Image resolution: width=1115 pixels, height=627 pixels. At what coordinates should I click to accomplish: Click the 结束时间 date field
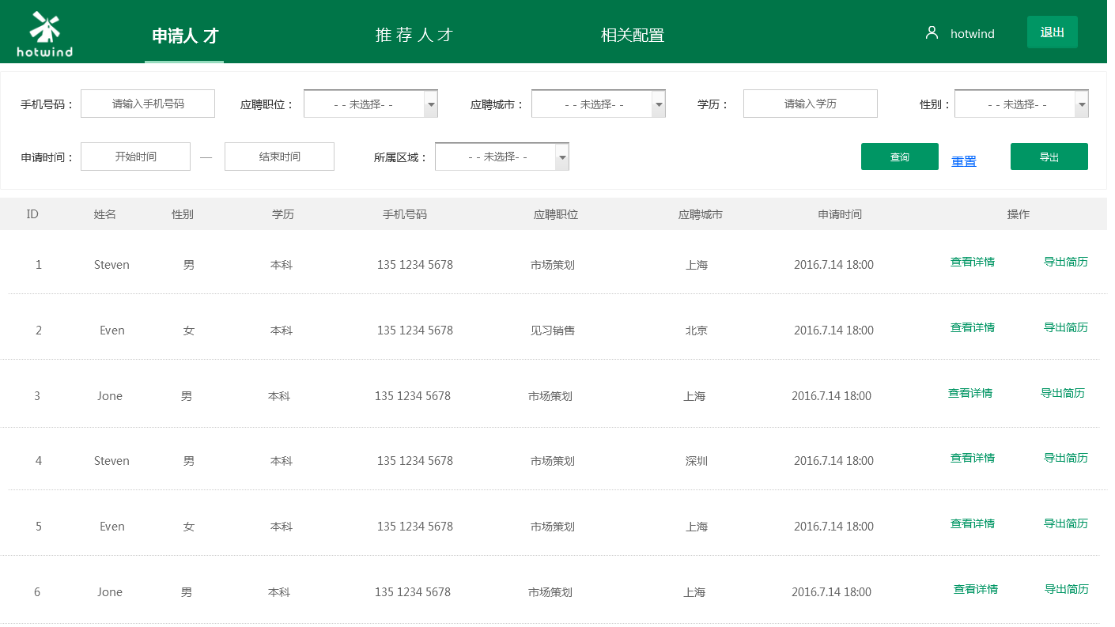[279, 157]
